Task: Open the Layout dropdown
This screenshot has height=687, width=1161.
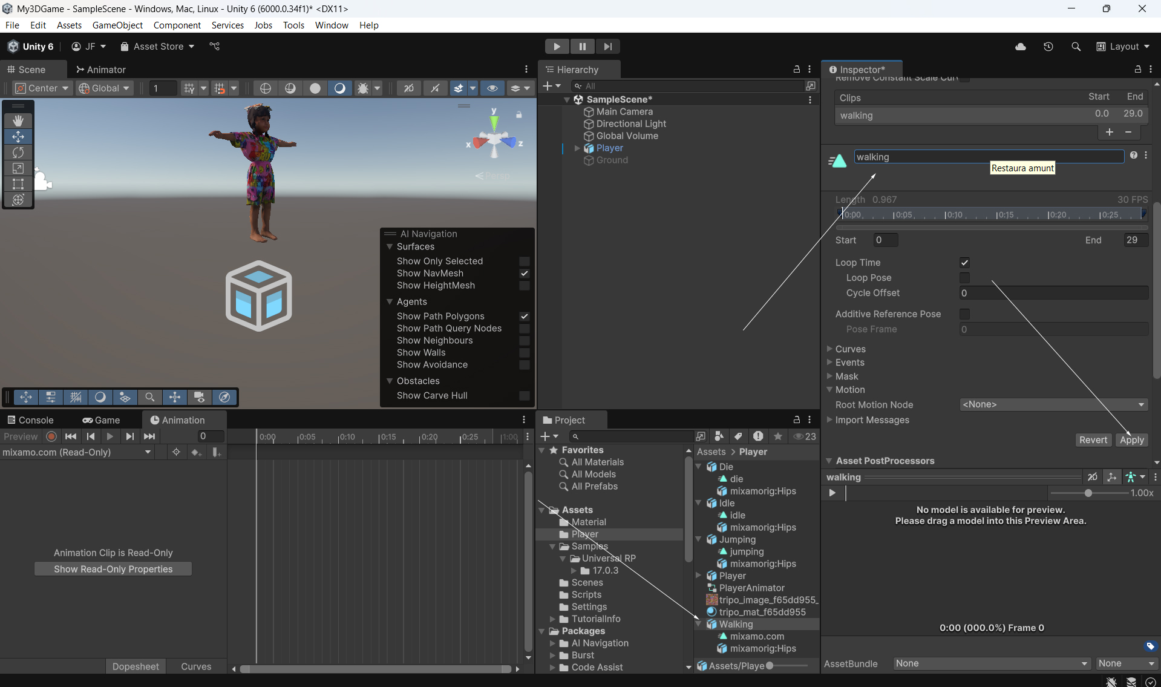Action: point(1123,47)
